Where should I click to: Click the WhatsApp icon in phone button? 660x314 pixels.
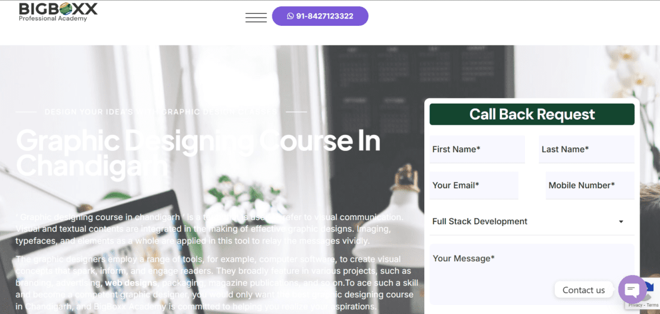[x=290, y=16]
